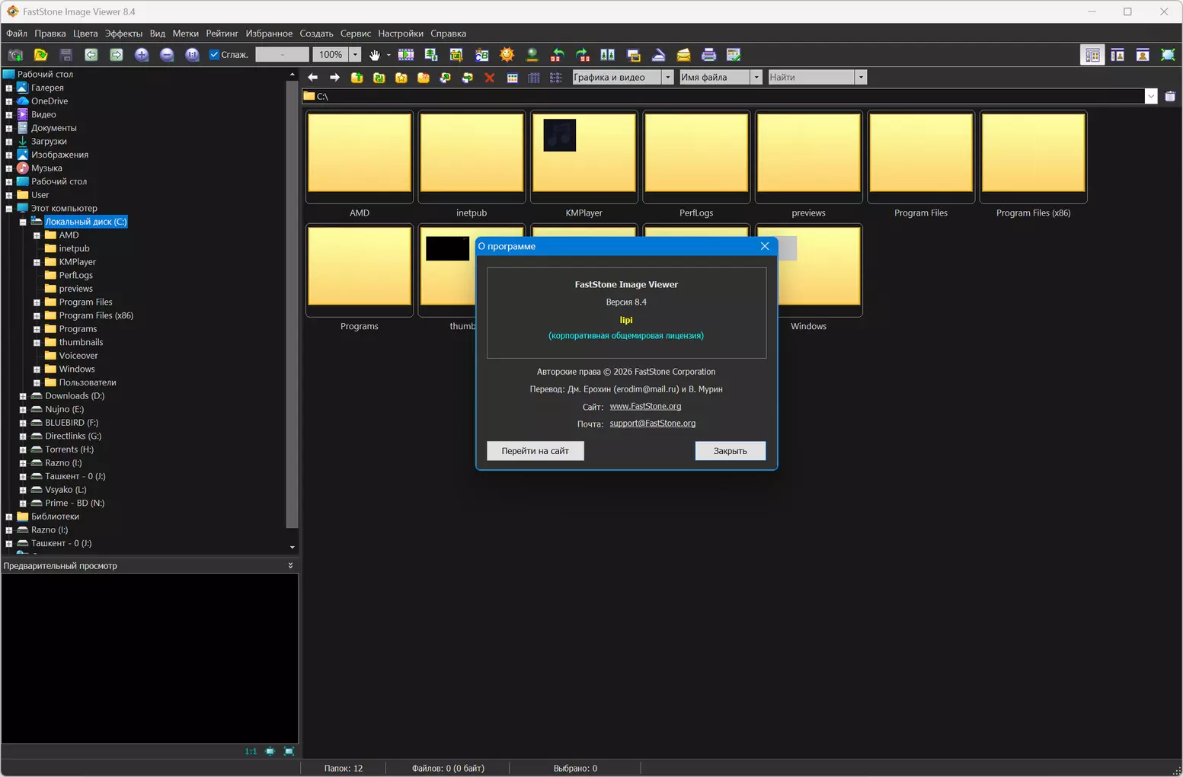Viewport: 1183px width, 777px height.
Task: Click the acquire-from-camera icon in the toolbar
Action: pyautogui.click(x=15, y=55)
